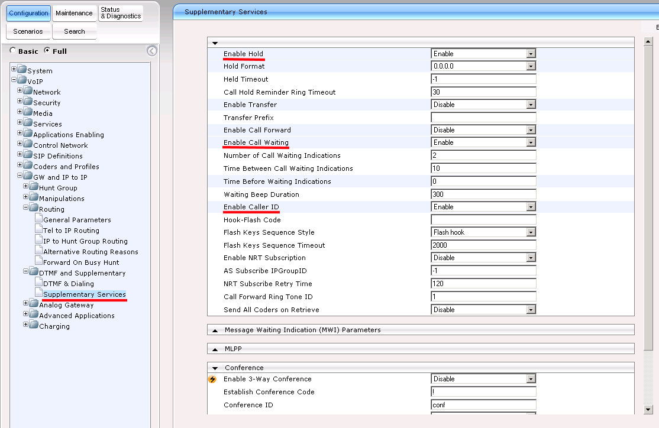Click the System folder icon in tree

(22, 70)
